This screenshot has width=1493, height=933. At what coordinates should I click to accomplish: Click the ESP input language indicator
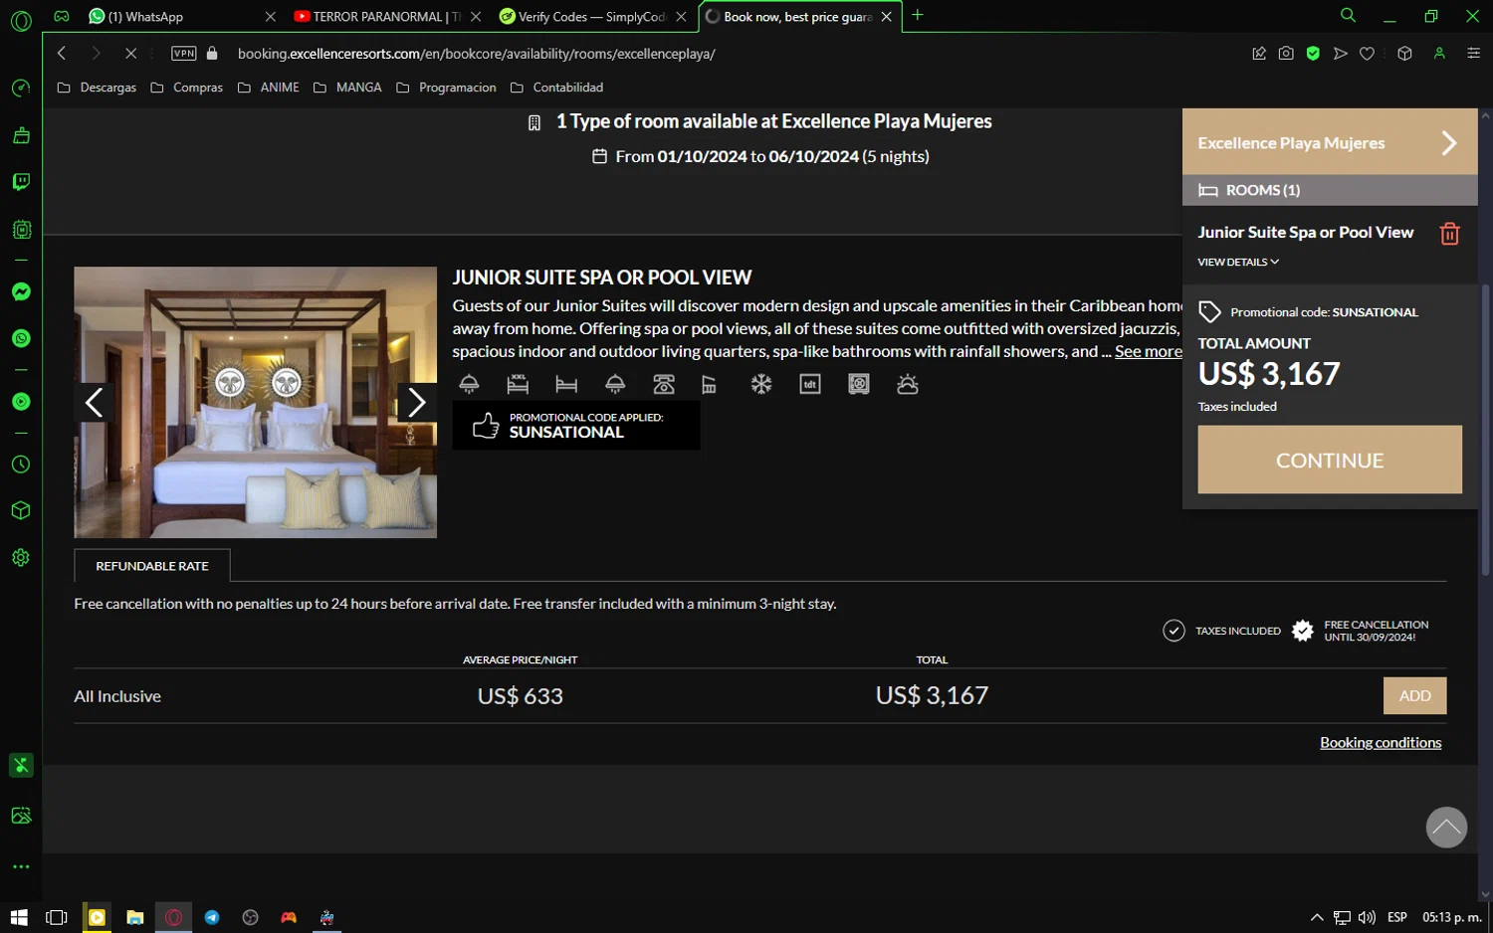[1397, 917]
